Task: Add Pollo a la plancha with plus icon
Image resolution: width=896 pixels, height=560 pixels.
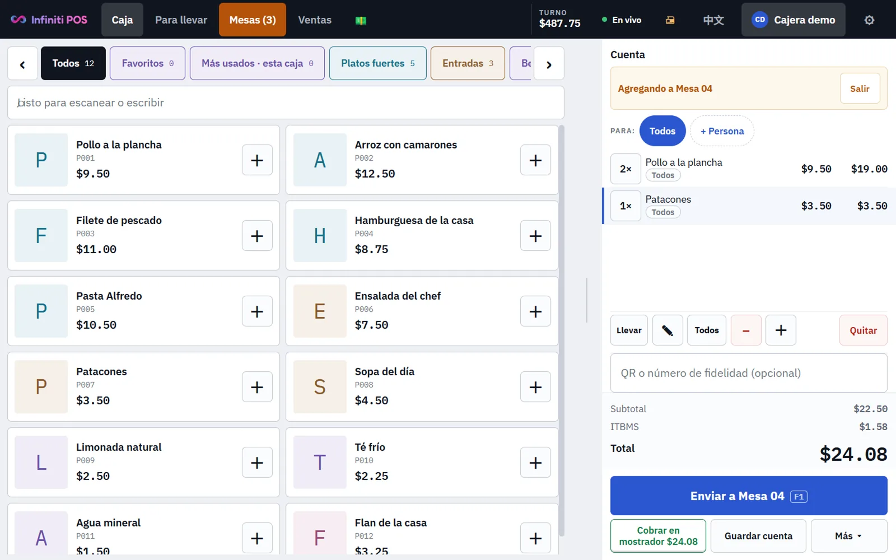Action: (x=257, y=160)
